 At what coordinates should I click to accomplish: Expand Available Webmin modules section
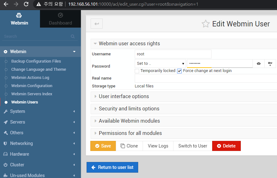(129, 121)
